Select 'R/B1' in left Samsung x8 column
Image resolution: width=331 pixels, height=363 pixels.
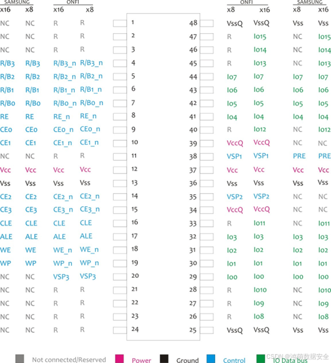32,90
